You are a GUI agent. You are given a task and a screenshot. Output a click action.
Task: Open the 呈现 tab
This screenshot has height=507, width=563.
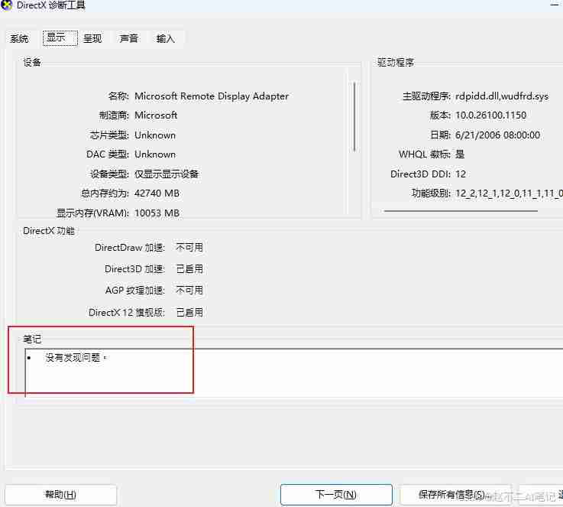coord(92,38)
